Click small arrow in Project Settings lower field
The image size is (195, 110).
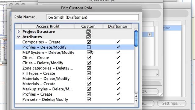tap(157, 75)
